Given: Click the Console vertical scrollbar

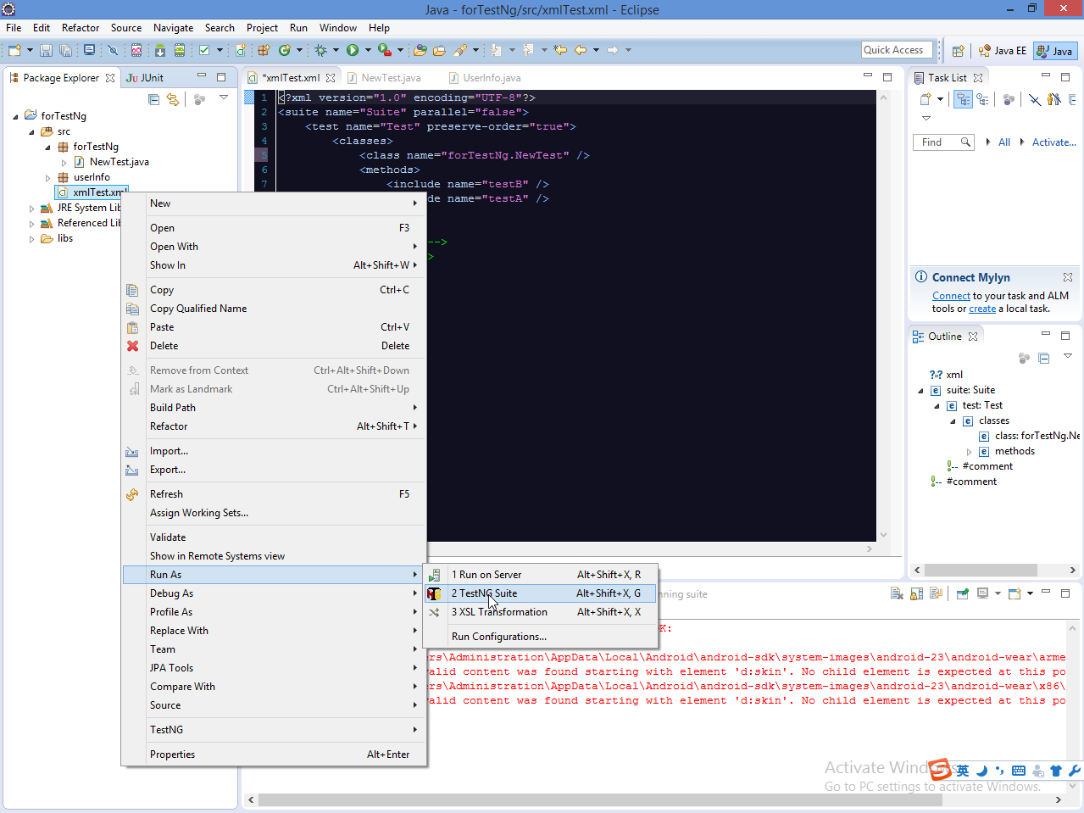Looking at the screenshot, I should click(x=1072, y=705).
